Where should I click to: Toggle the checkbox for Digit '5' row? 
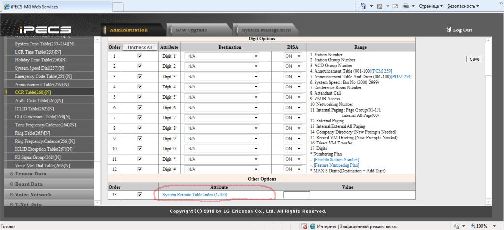click(140, 97)
